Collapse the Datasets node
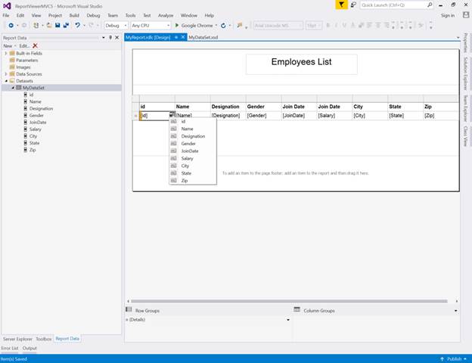 pos(6,81)
